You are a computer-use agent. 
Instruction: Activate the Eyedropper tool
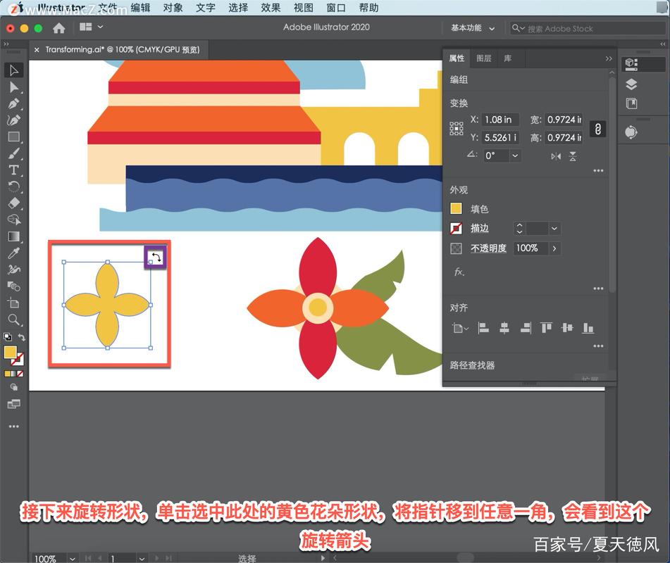point(13,253)
